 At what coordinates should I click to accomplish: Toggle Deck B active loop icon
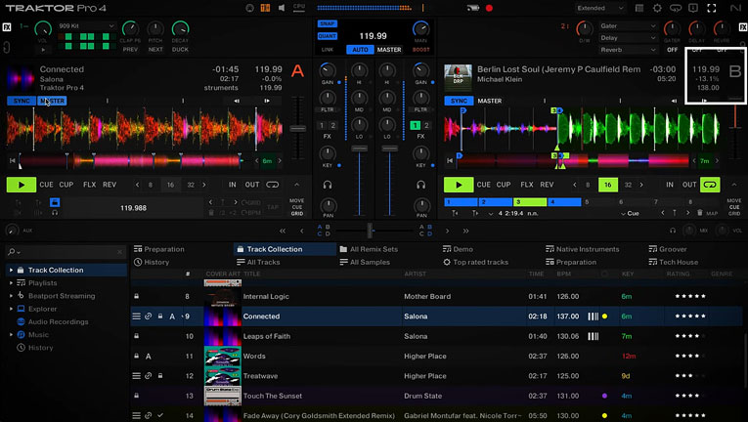710,185
